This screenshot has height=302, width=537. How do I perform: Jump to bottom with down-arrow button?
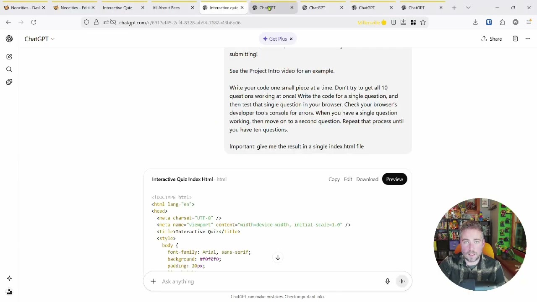278,258
